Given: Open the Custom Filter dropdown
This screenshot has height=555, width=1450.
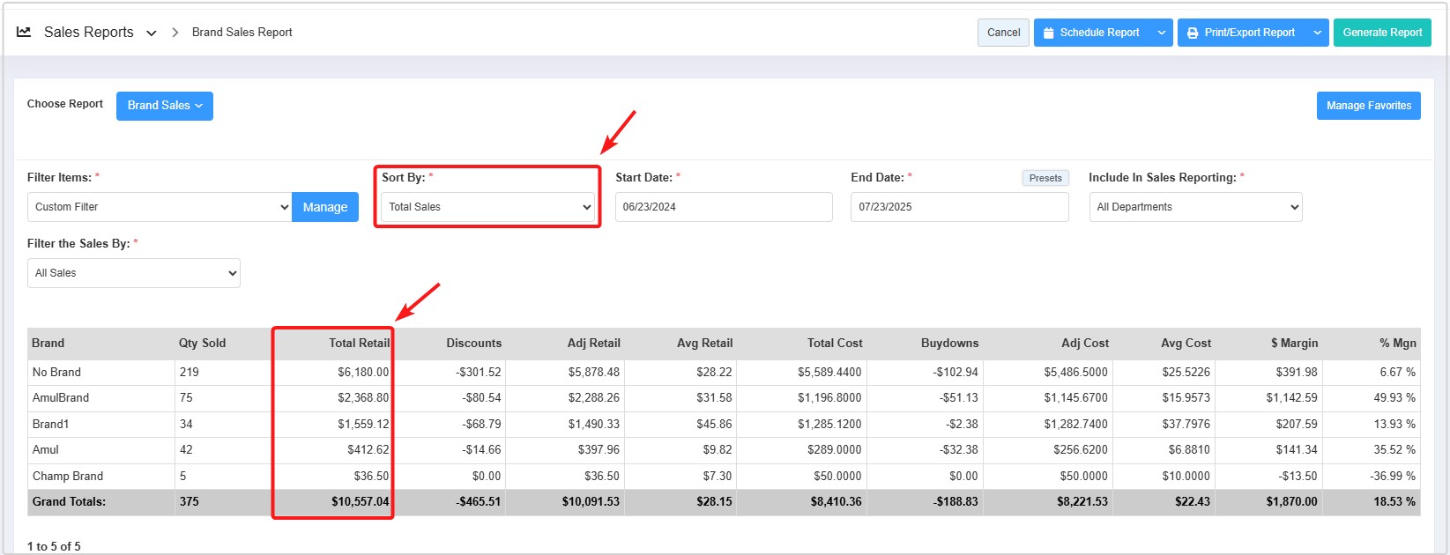Looking at the screenshot, I should coord(160,207).
